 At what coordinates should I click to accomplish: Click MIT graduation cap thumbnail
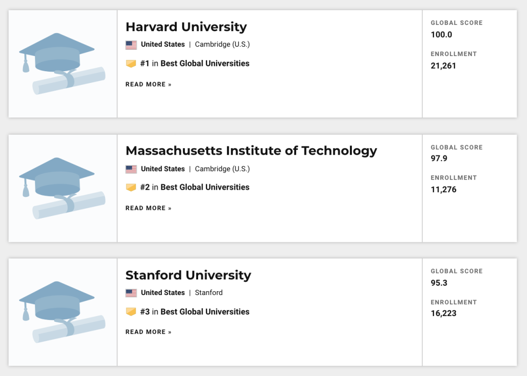tap(62, 188)
